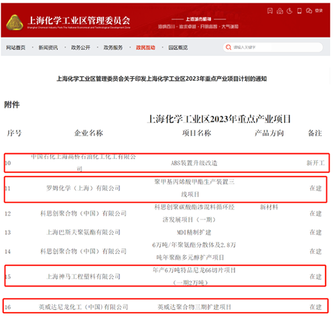The height and width of the screenshot is (316, 335).
Task: Click the gold site logo emblem
Action: tap(15, 22)
